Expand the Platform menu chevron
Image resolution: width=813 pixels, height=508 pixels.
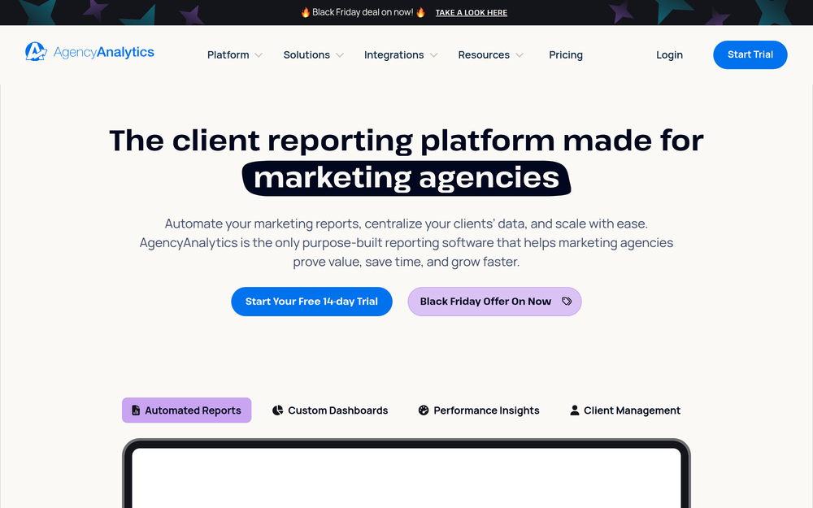(x=259, y=55)
